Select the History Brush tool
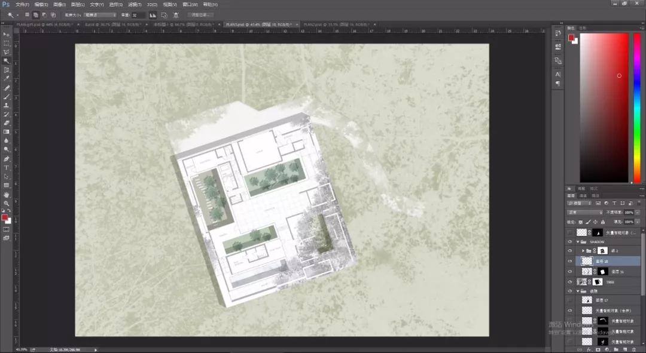The image size is (646, 353). [6, 114]
